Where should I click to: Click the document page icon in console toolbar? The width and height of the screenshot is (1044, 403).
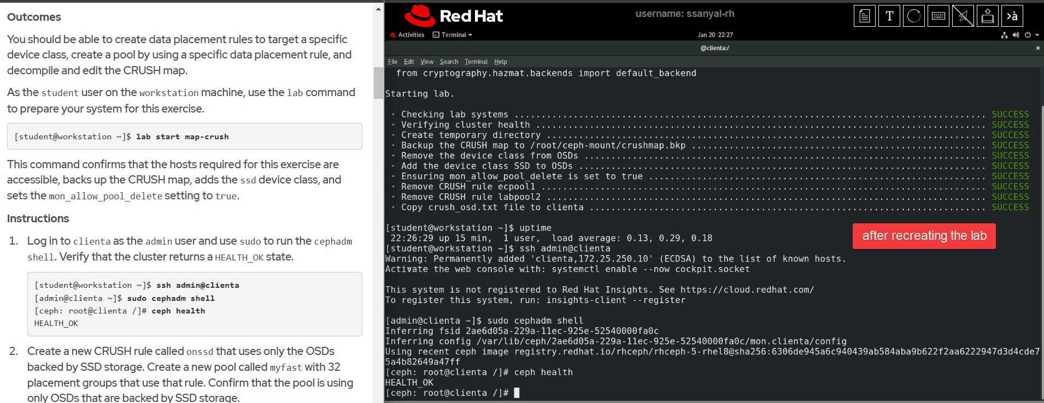click(865, 16)
